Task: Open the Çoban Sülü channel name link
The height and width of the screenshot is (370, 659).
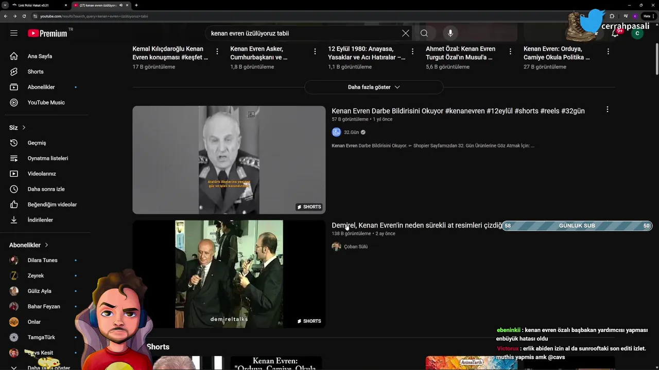Action: pos(356,247)
